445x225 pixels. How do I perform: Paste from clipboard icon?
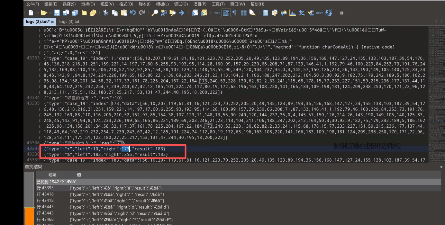pyautogui.click(x=124, y=13)
